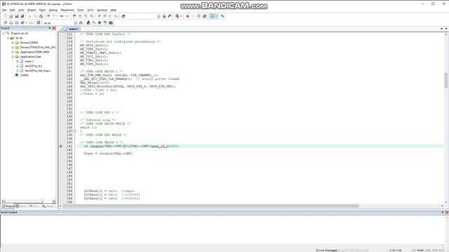Insert or remove breakpoint with the red dot
Viewport: 449px width, 252px height.
[x=187, y=16]
